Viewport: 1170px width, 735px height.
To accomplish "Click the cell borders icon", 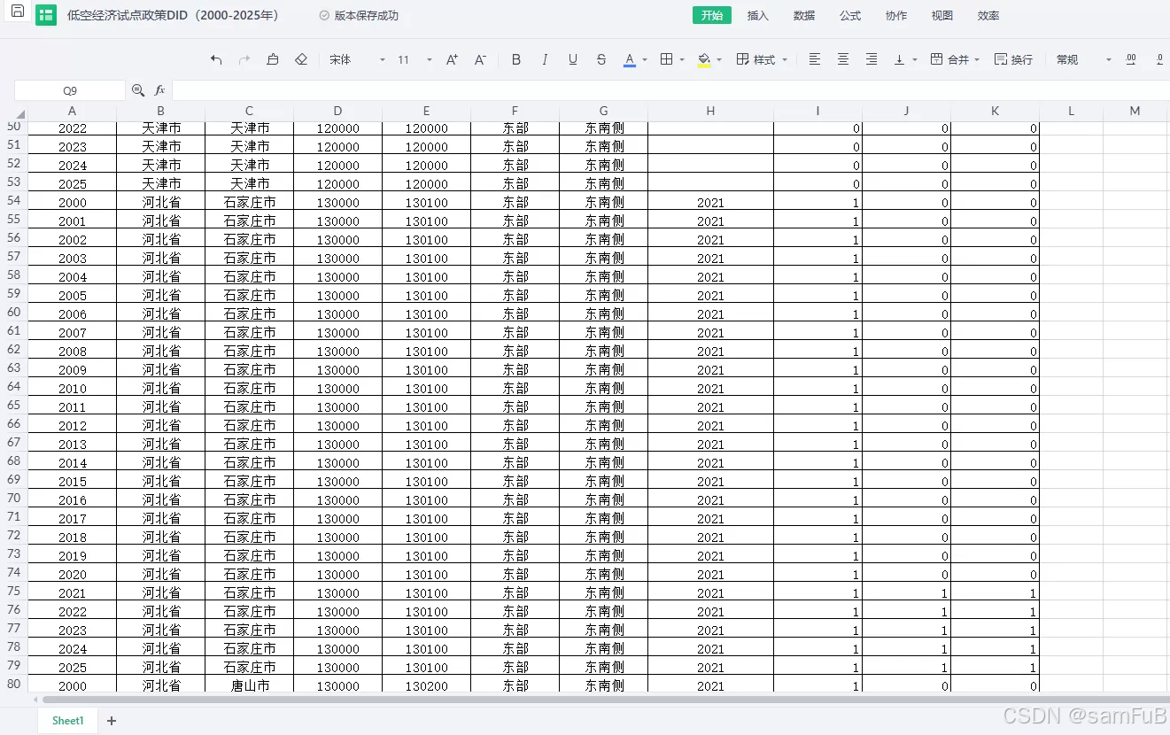I will [667, 59].
